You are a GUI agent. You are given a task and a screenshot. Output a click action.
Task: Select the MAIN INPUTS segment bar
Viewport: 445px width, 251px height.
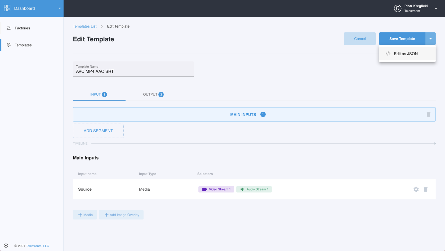tap(254, 114)
